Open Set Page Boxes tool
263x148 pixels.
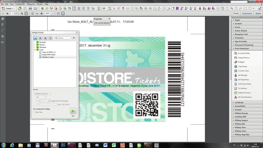point(243,80)
